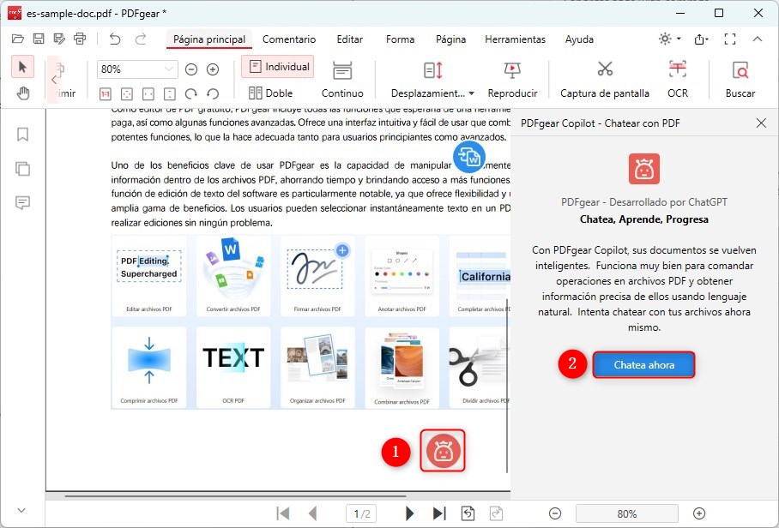Set the view to actual size 1:1
This screenshot has width=779, height=528.
105,93
